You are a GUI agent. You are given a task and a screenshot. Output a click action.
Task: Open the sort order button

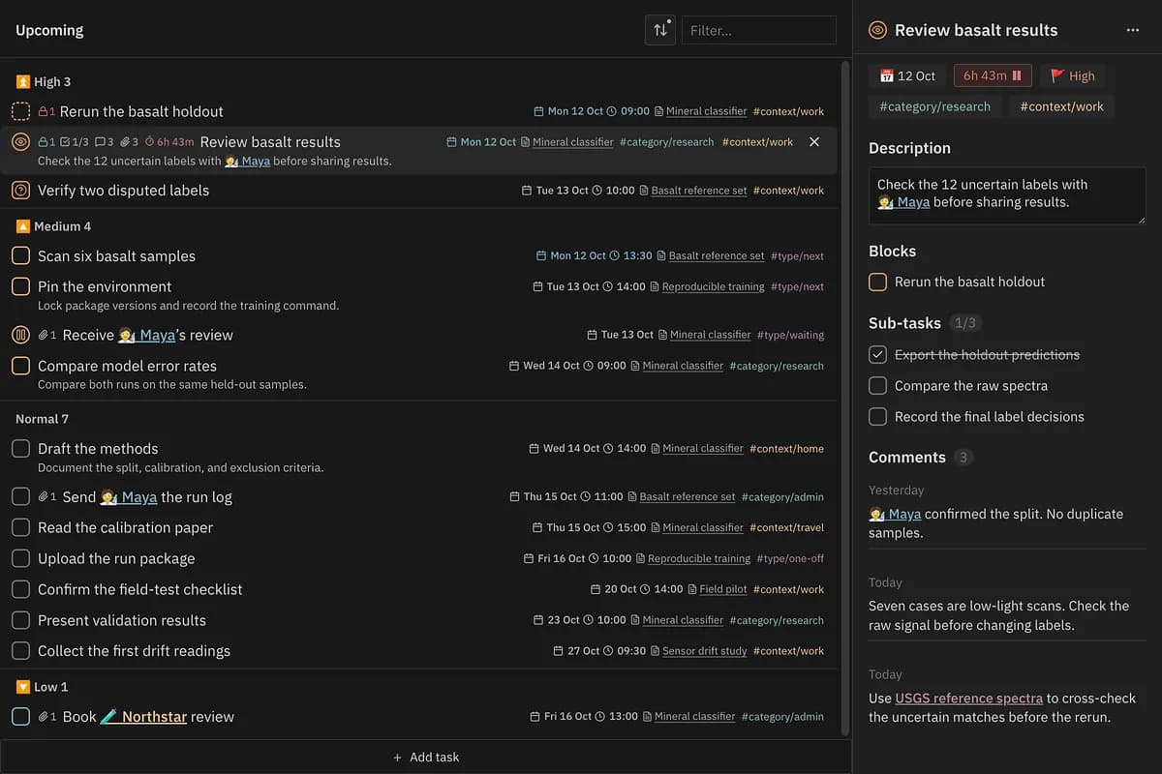coord(660,30)
